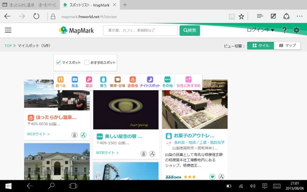Click the 検索 search button
Screen dimensions: 307x192
[190, 30]
